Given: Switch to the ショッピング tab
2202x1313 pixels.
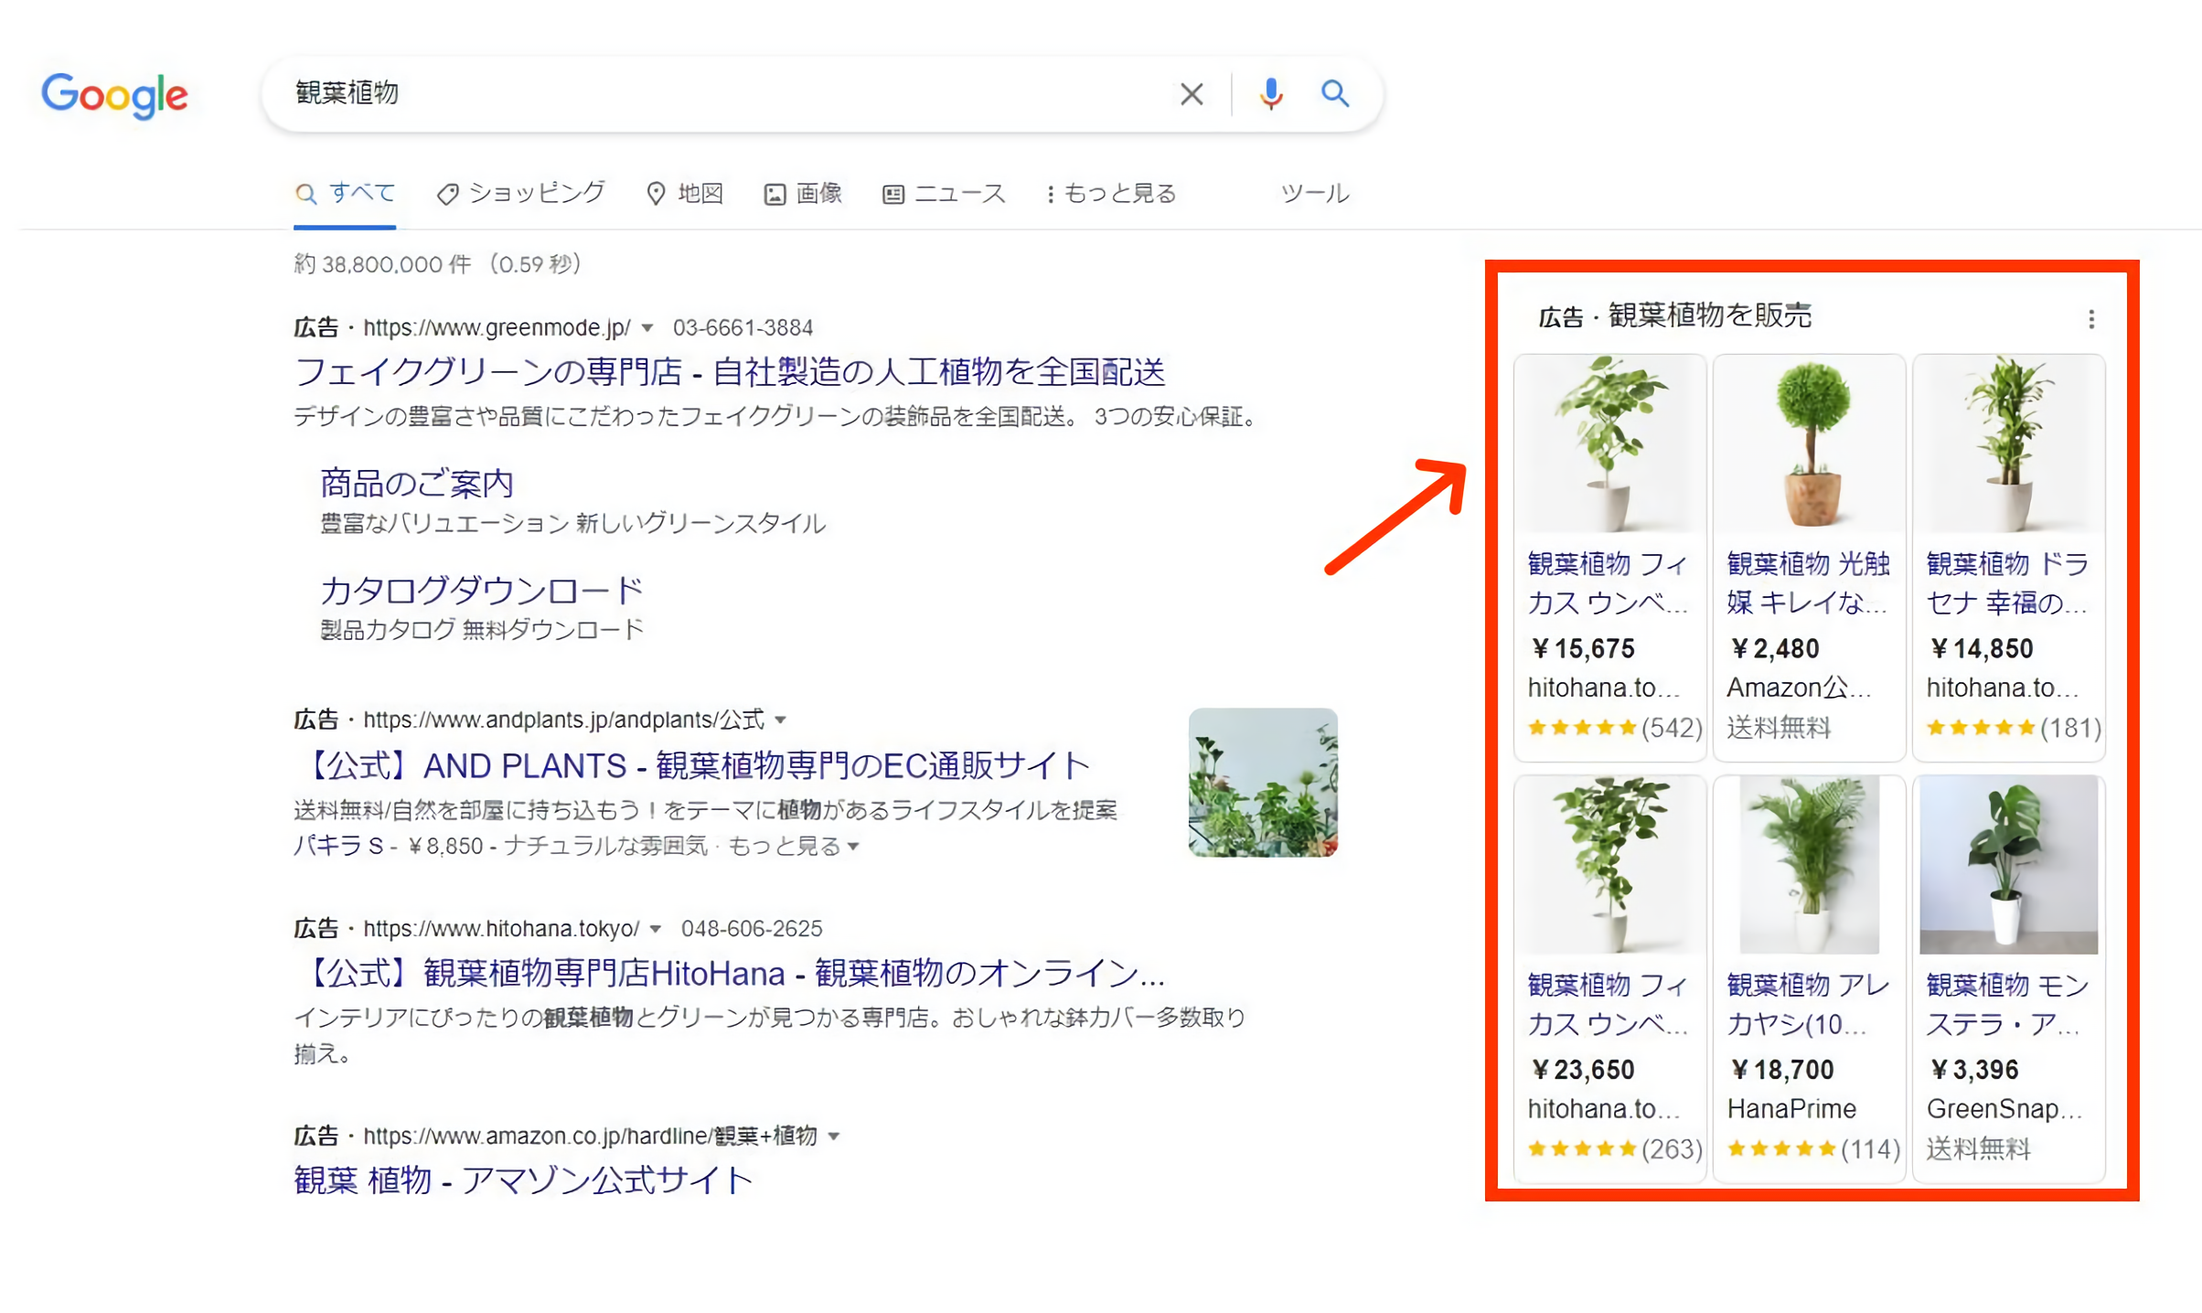Looking at the screenshot, I should tap(520, 193).
